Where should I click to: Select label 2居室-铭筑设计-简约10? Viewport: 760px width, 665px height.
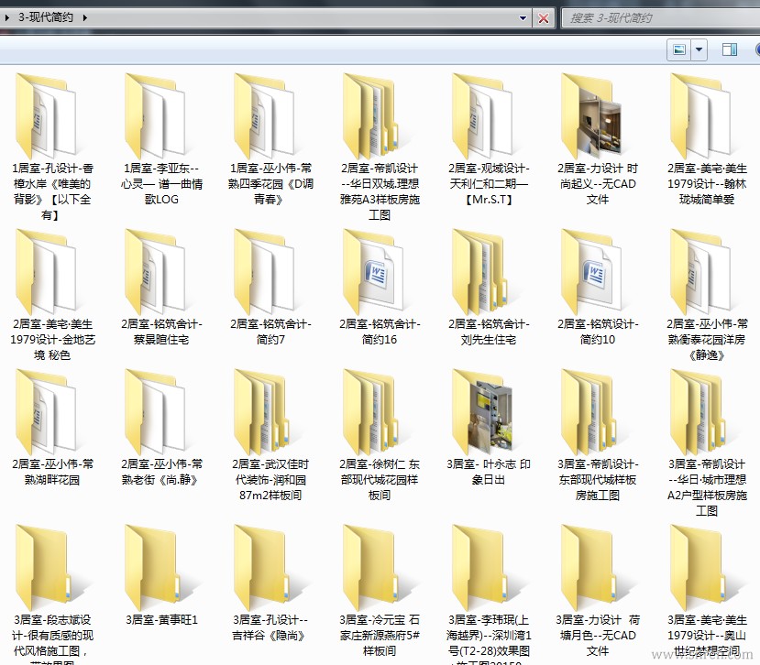click(598, 332)
